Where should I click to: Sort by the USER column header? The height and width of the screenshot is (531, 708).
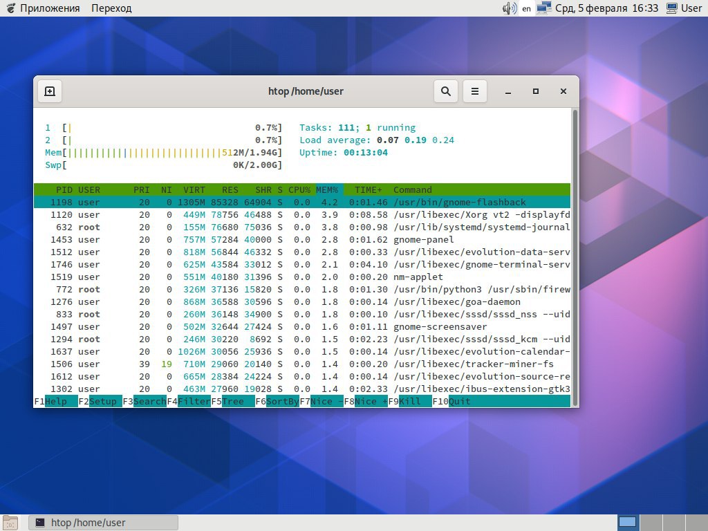(x=89, y=189)
